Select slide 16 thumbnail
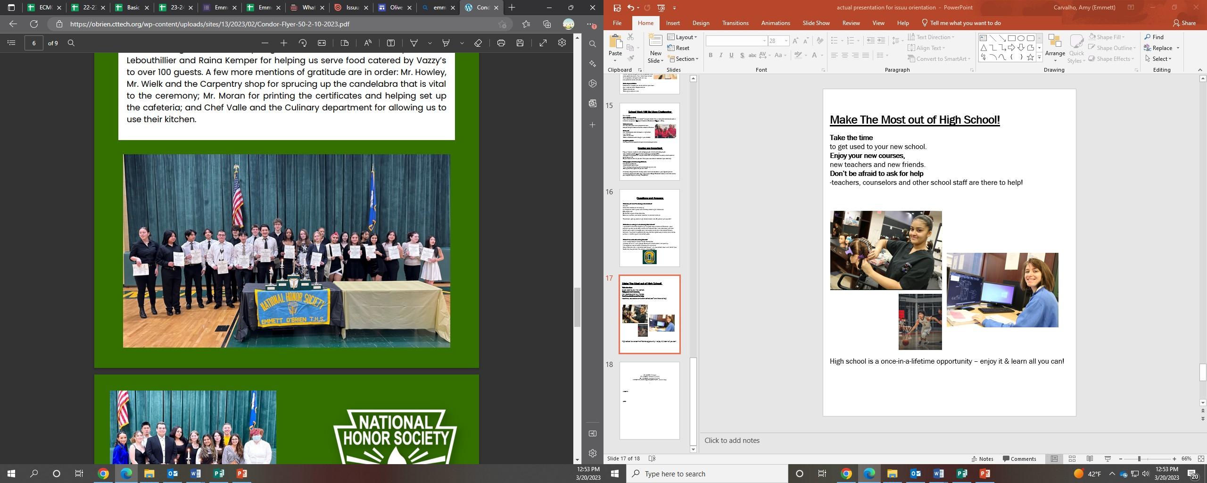This screenshot has height=483, width=1207. pyautogui.click(x=649, y=228)
